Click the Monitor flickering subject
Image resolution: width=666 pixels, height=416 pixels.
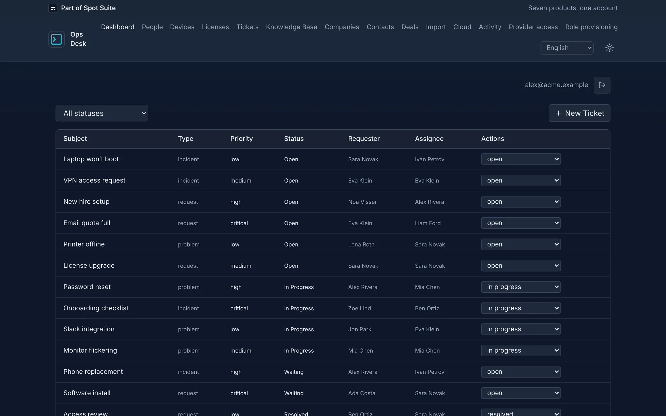pos(90,350)
